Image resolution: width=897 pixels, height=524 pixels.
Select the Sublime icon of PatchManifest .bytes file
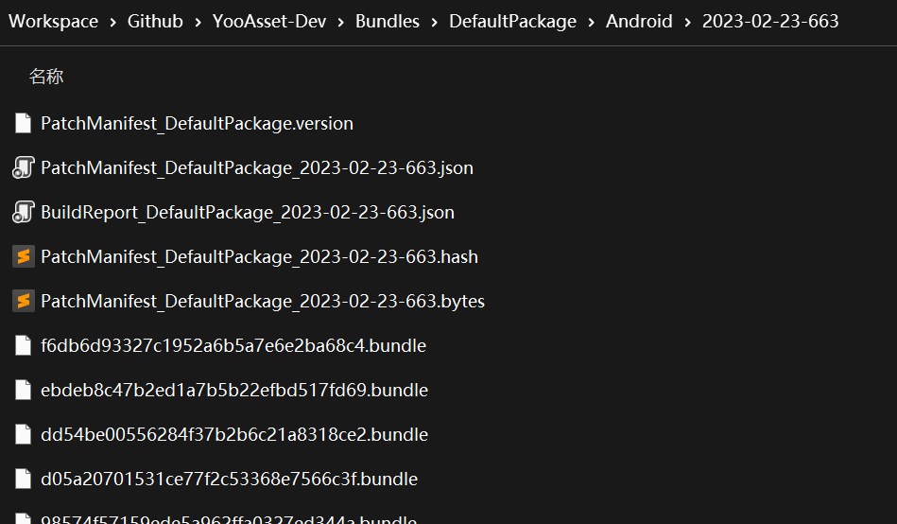(24, 301)
